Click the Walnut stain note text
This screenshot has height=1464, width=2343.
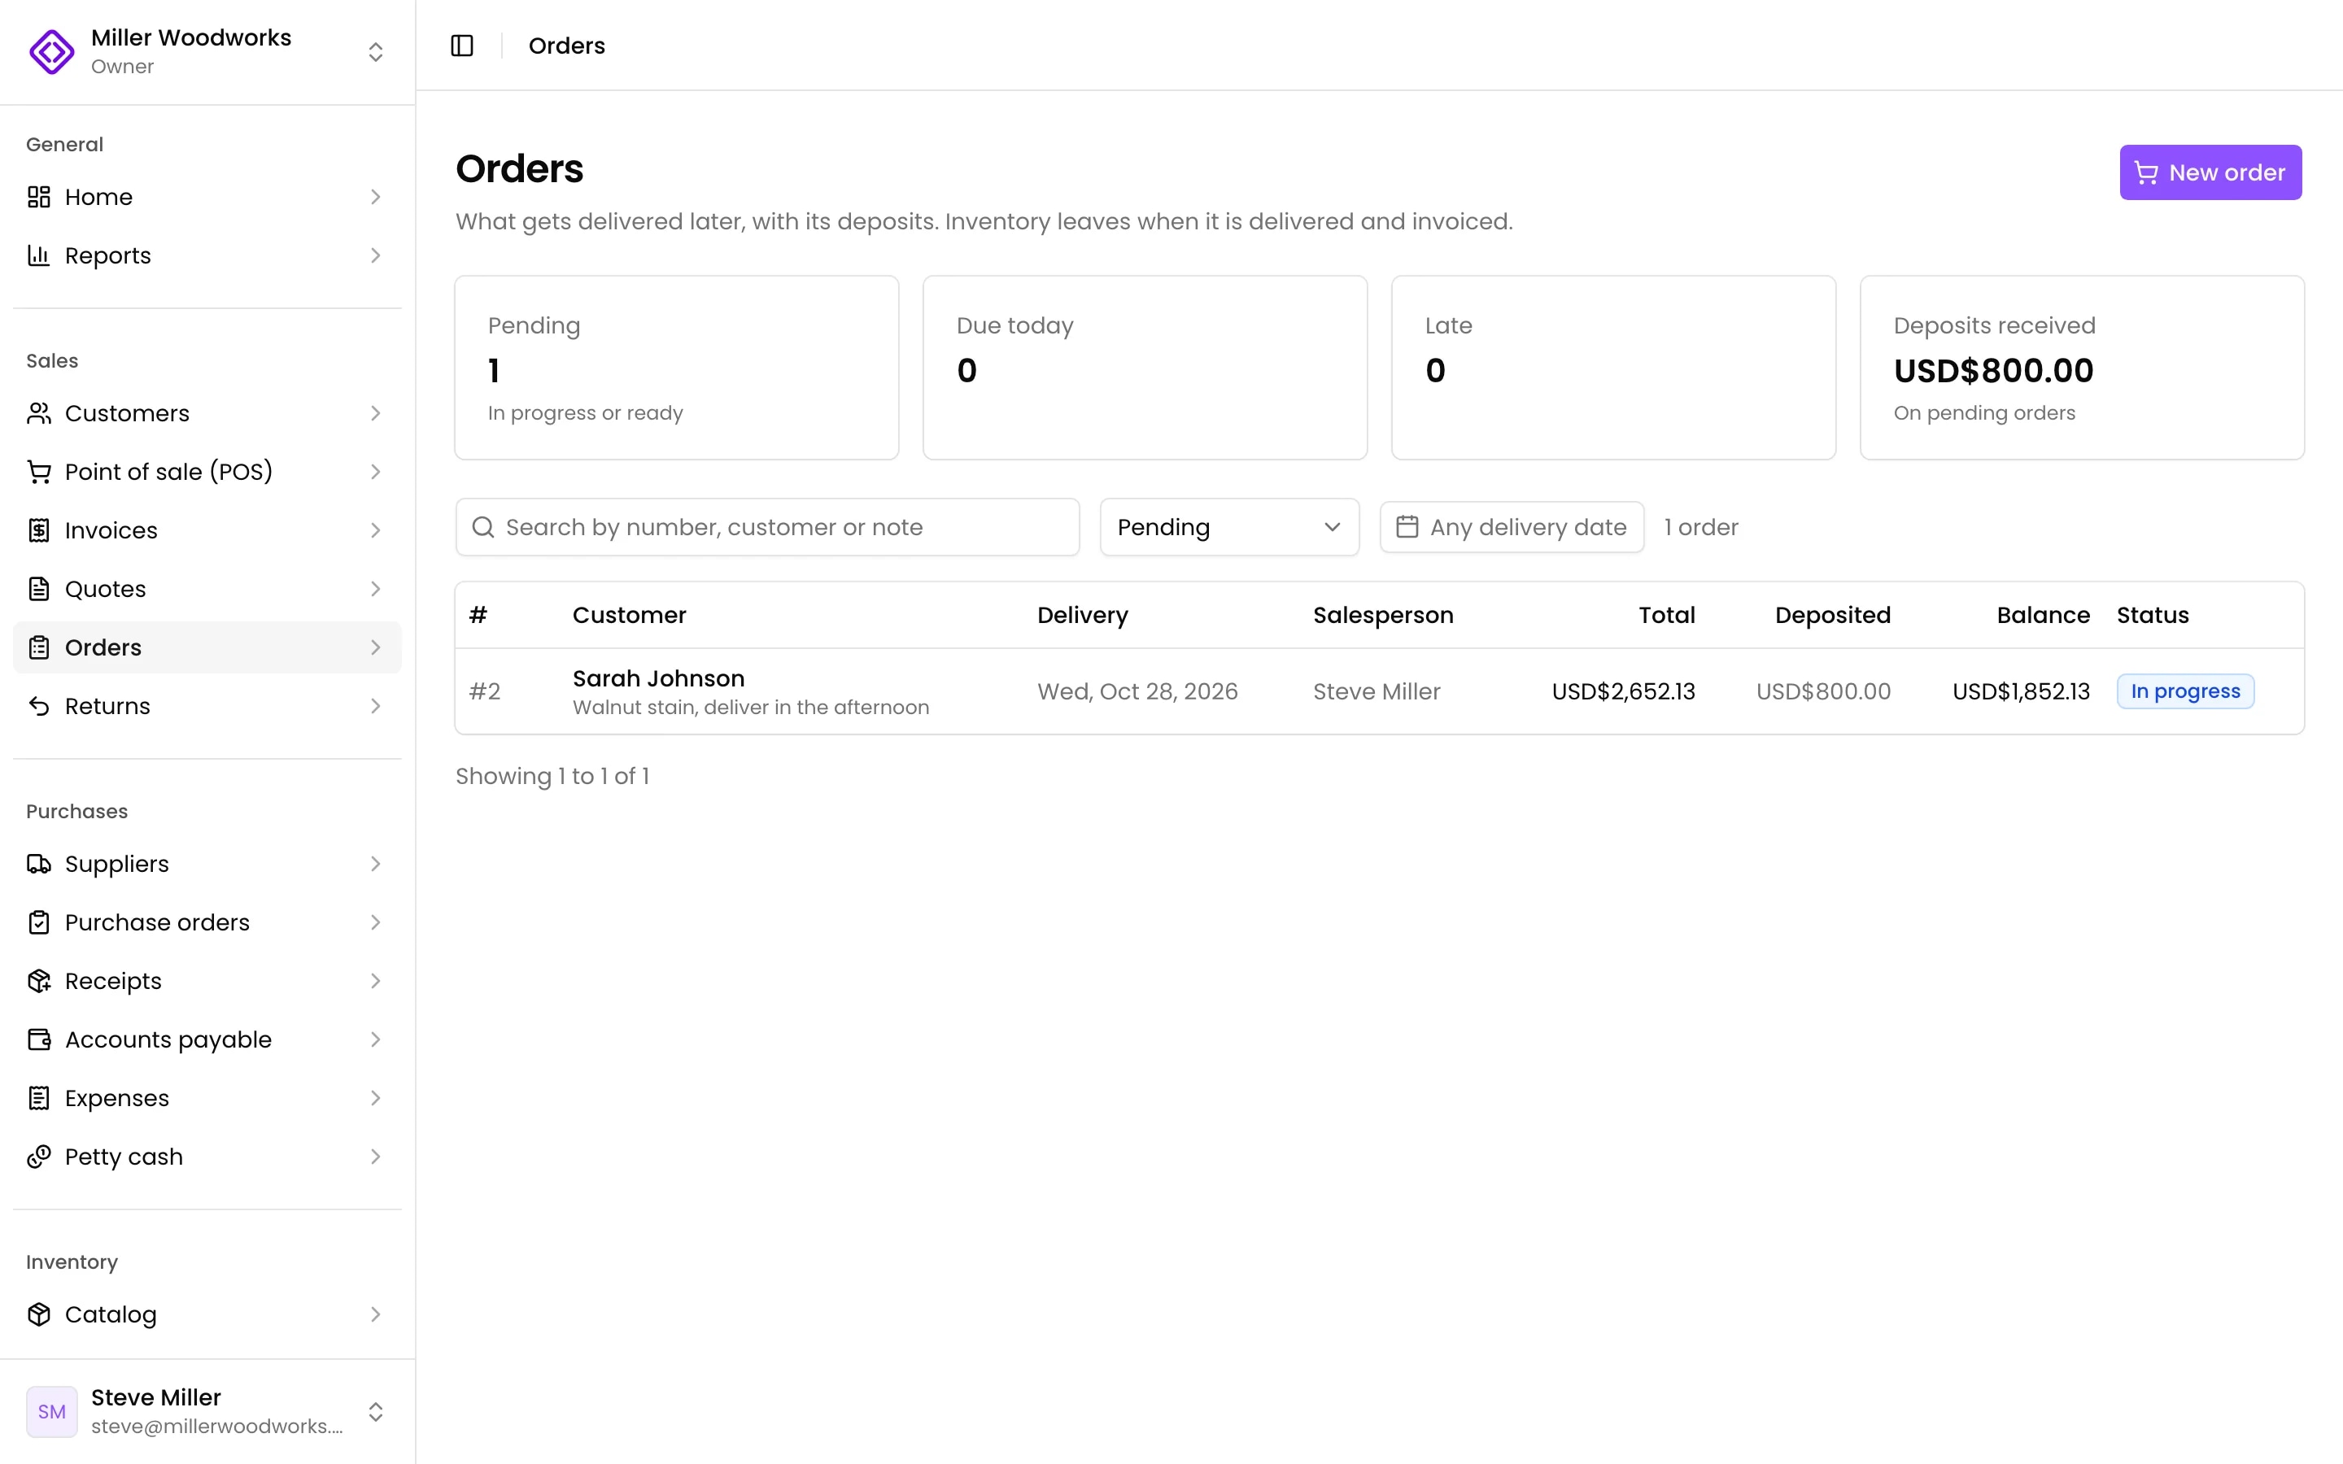pyautogui.click(x=752, y=708)
